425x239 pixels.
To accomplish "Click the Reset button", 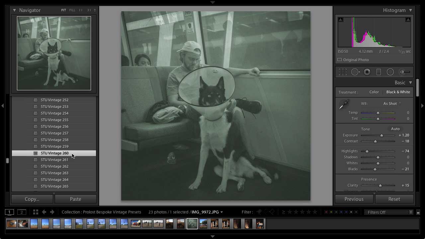I will click(x=394, y=199).
